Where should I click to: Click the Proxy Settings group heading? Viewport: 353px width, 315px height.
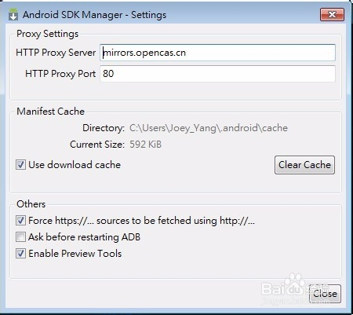click(47, 34)
